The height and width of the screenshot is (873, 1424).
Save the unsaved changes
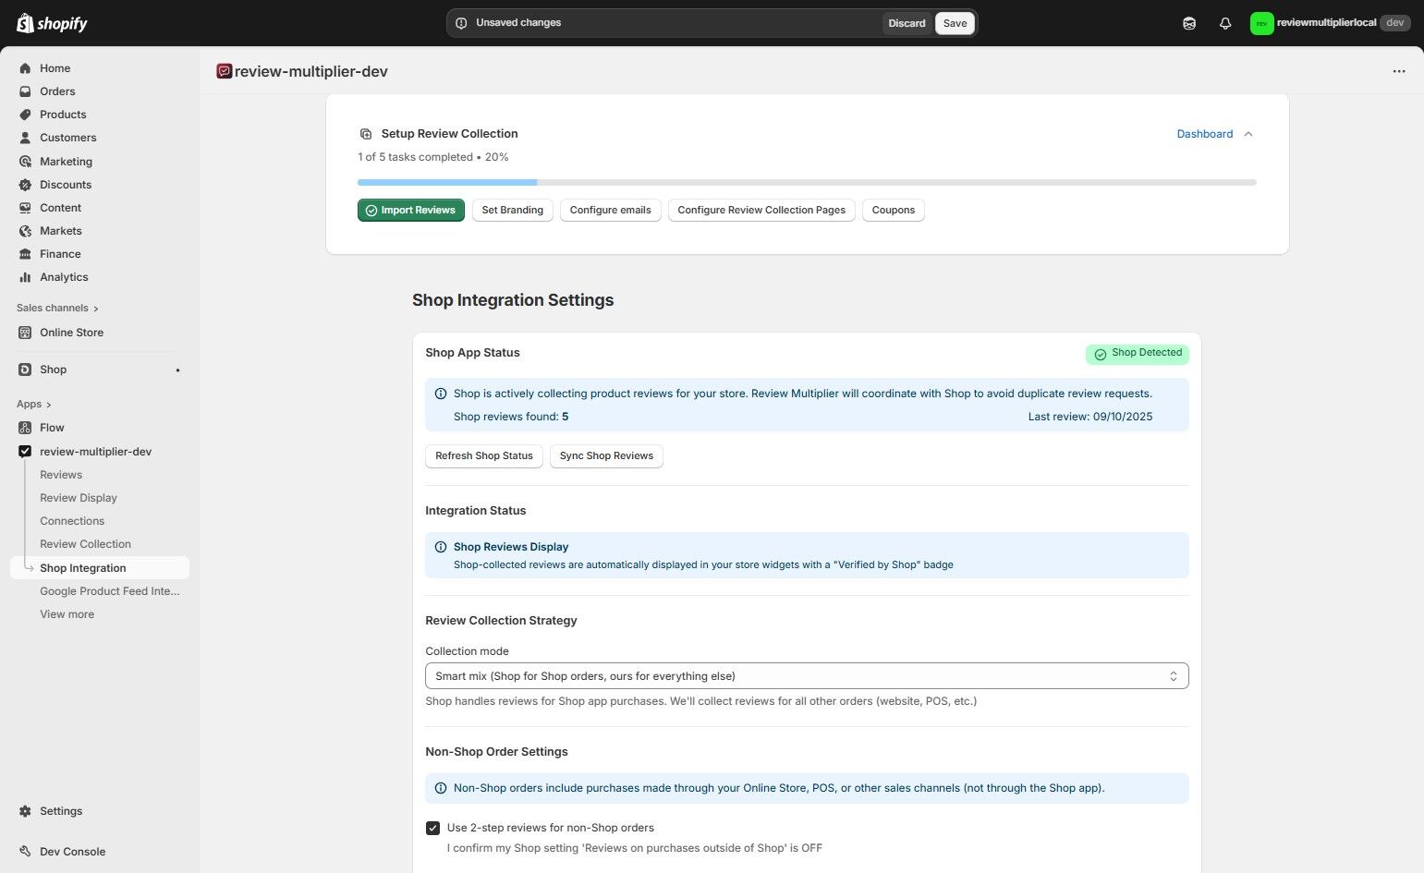955,23
